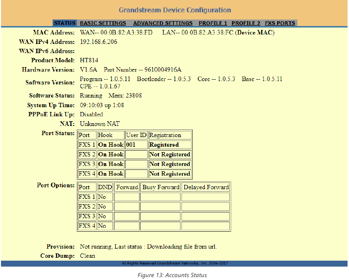This screenshot has height=279, width=349.
Task: Click the Delayed Forward column header
Action: click(x=206, y=187)
